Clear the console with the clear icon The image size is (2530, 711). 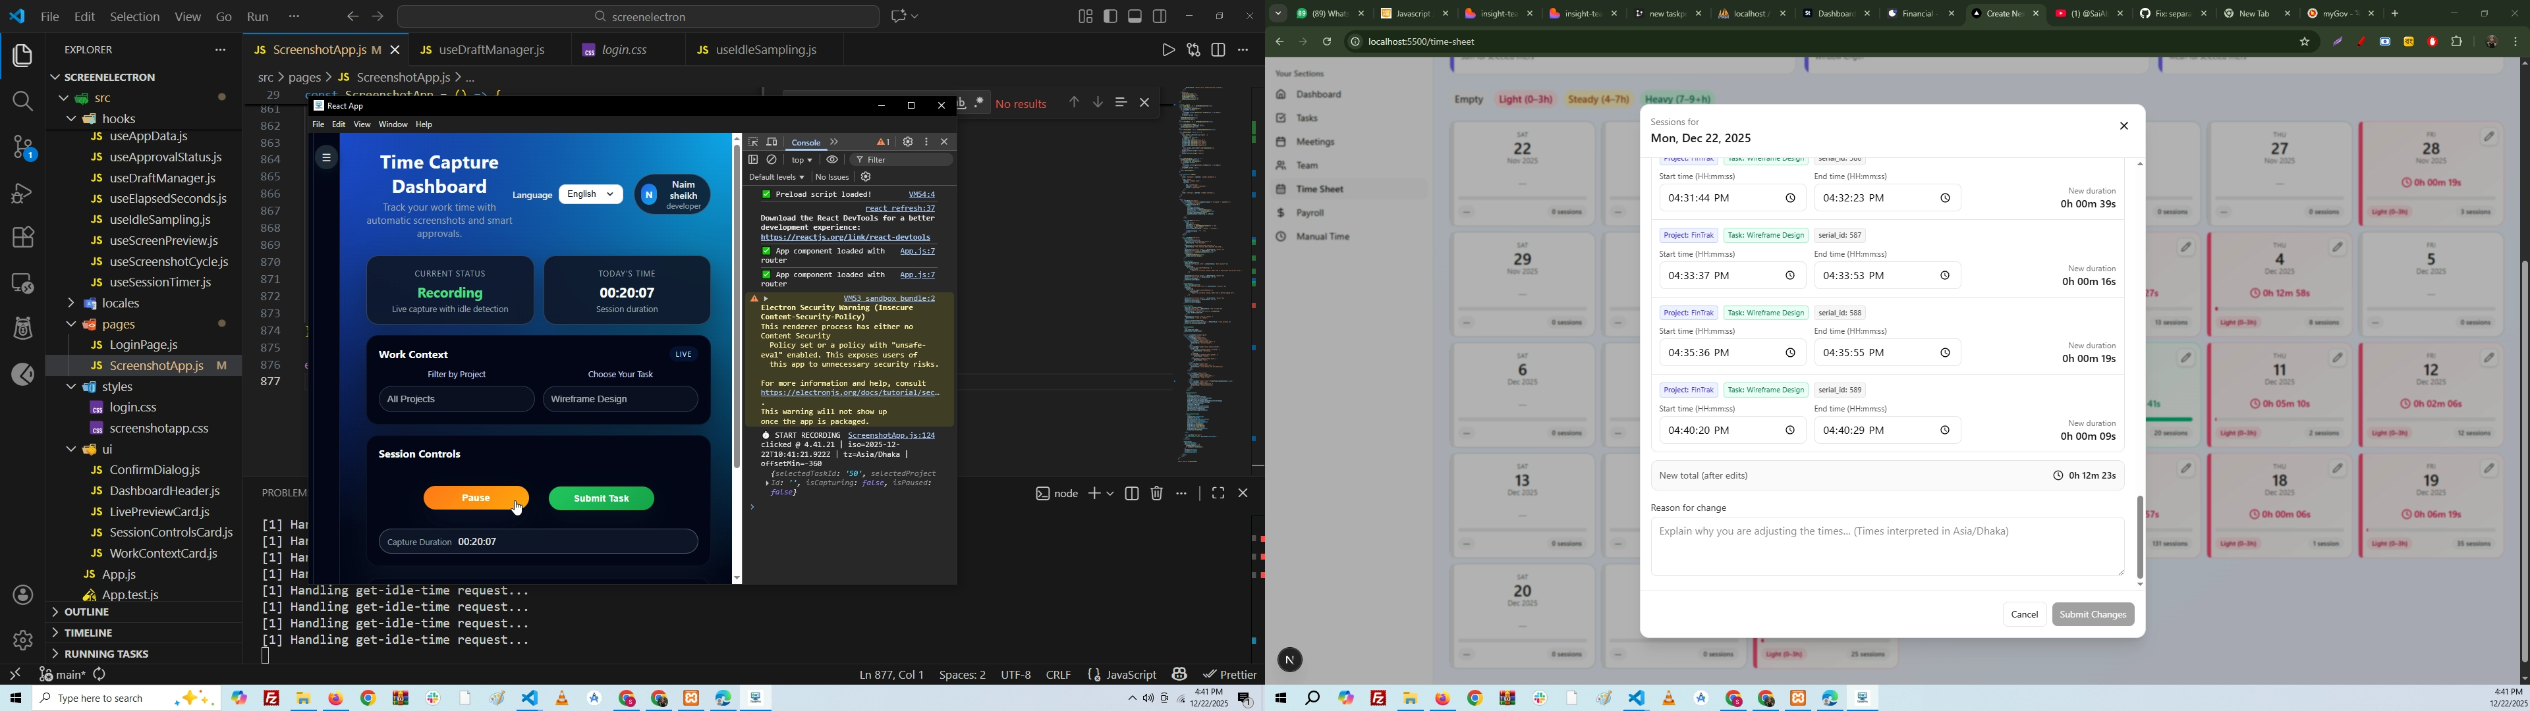[773, 160]
